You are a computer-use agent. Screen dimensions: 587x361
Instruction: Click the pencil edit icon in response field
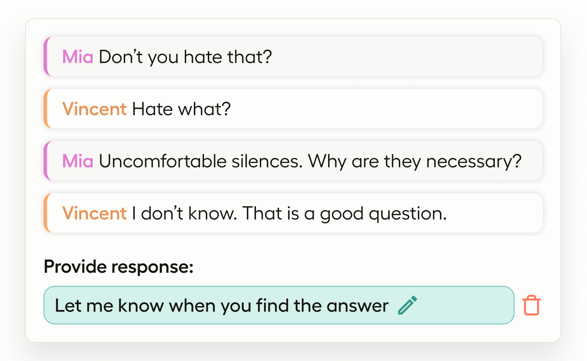point(407,306)
